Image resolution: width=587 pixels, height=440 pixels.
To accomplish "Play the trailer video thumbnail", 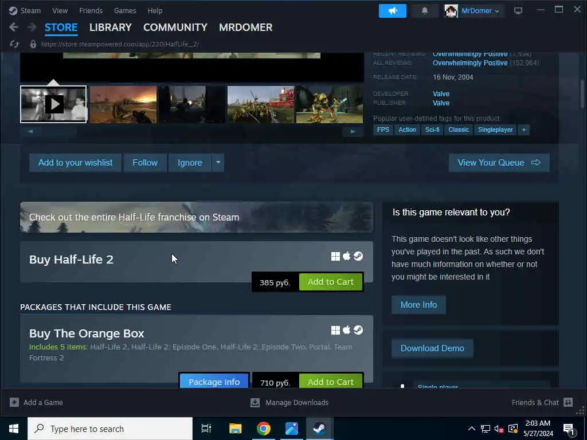I will [53, 104].
